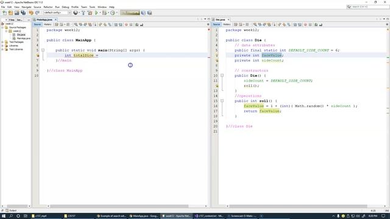This screenshot has width=390, height=219.
Task: Click the Debug Project toolbar icon
Action: point(104,13)
